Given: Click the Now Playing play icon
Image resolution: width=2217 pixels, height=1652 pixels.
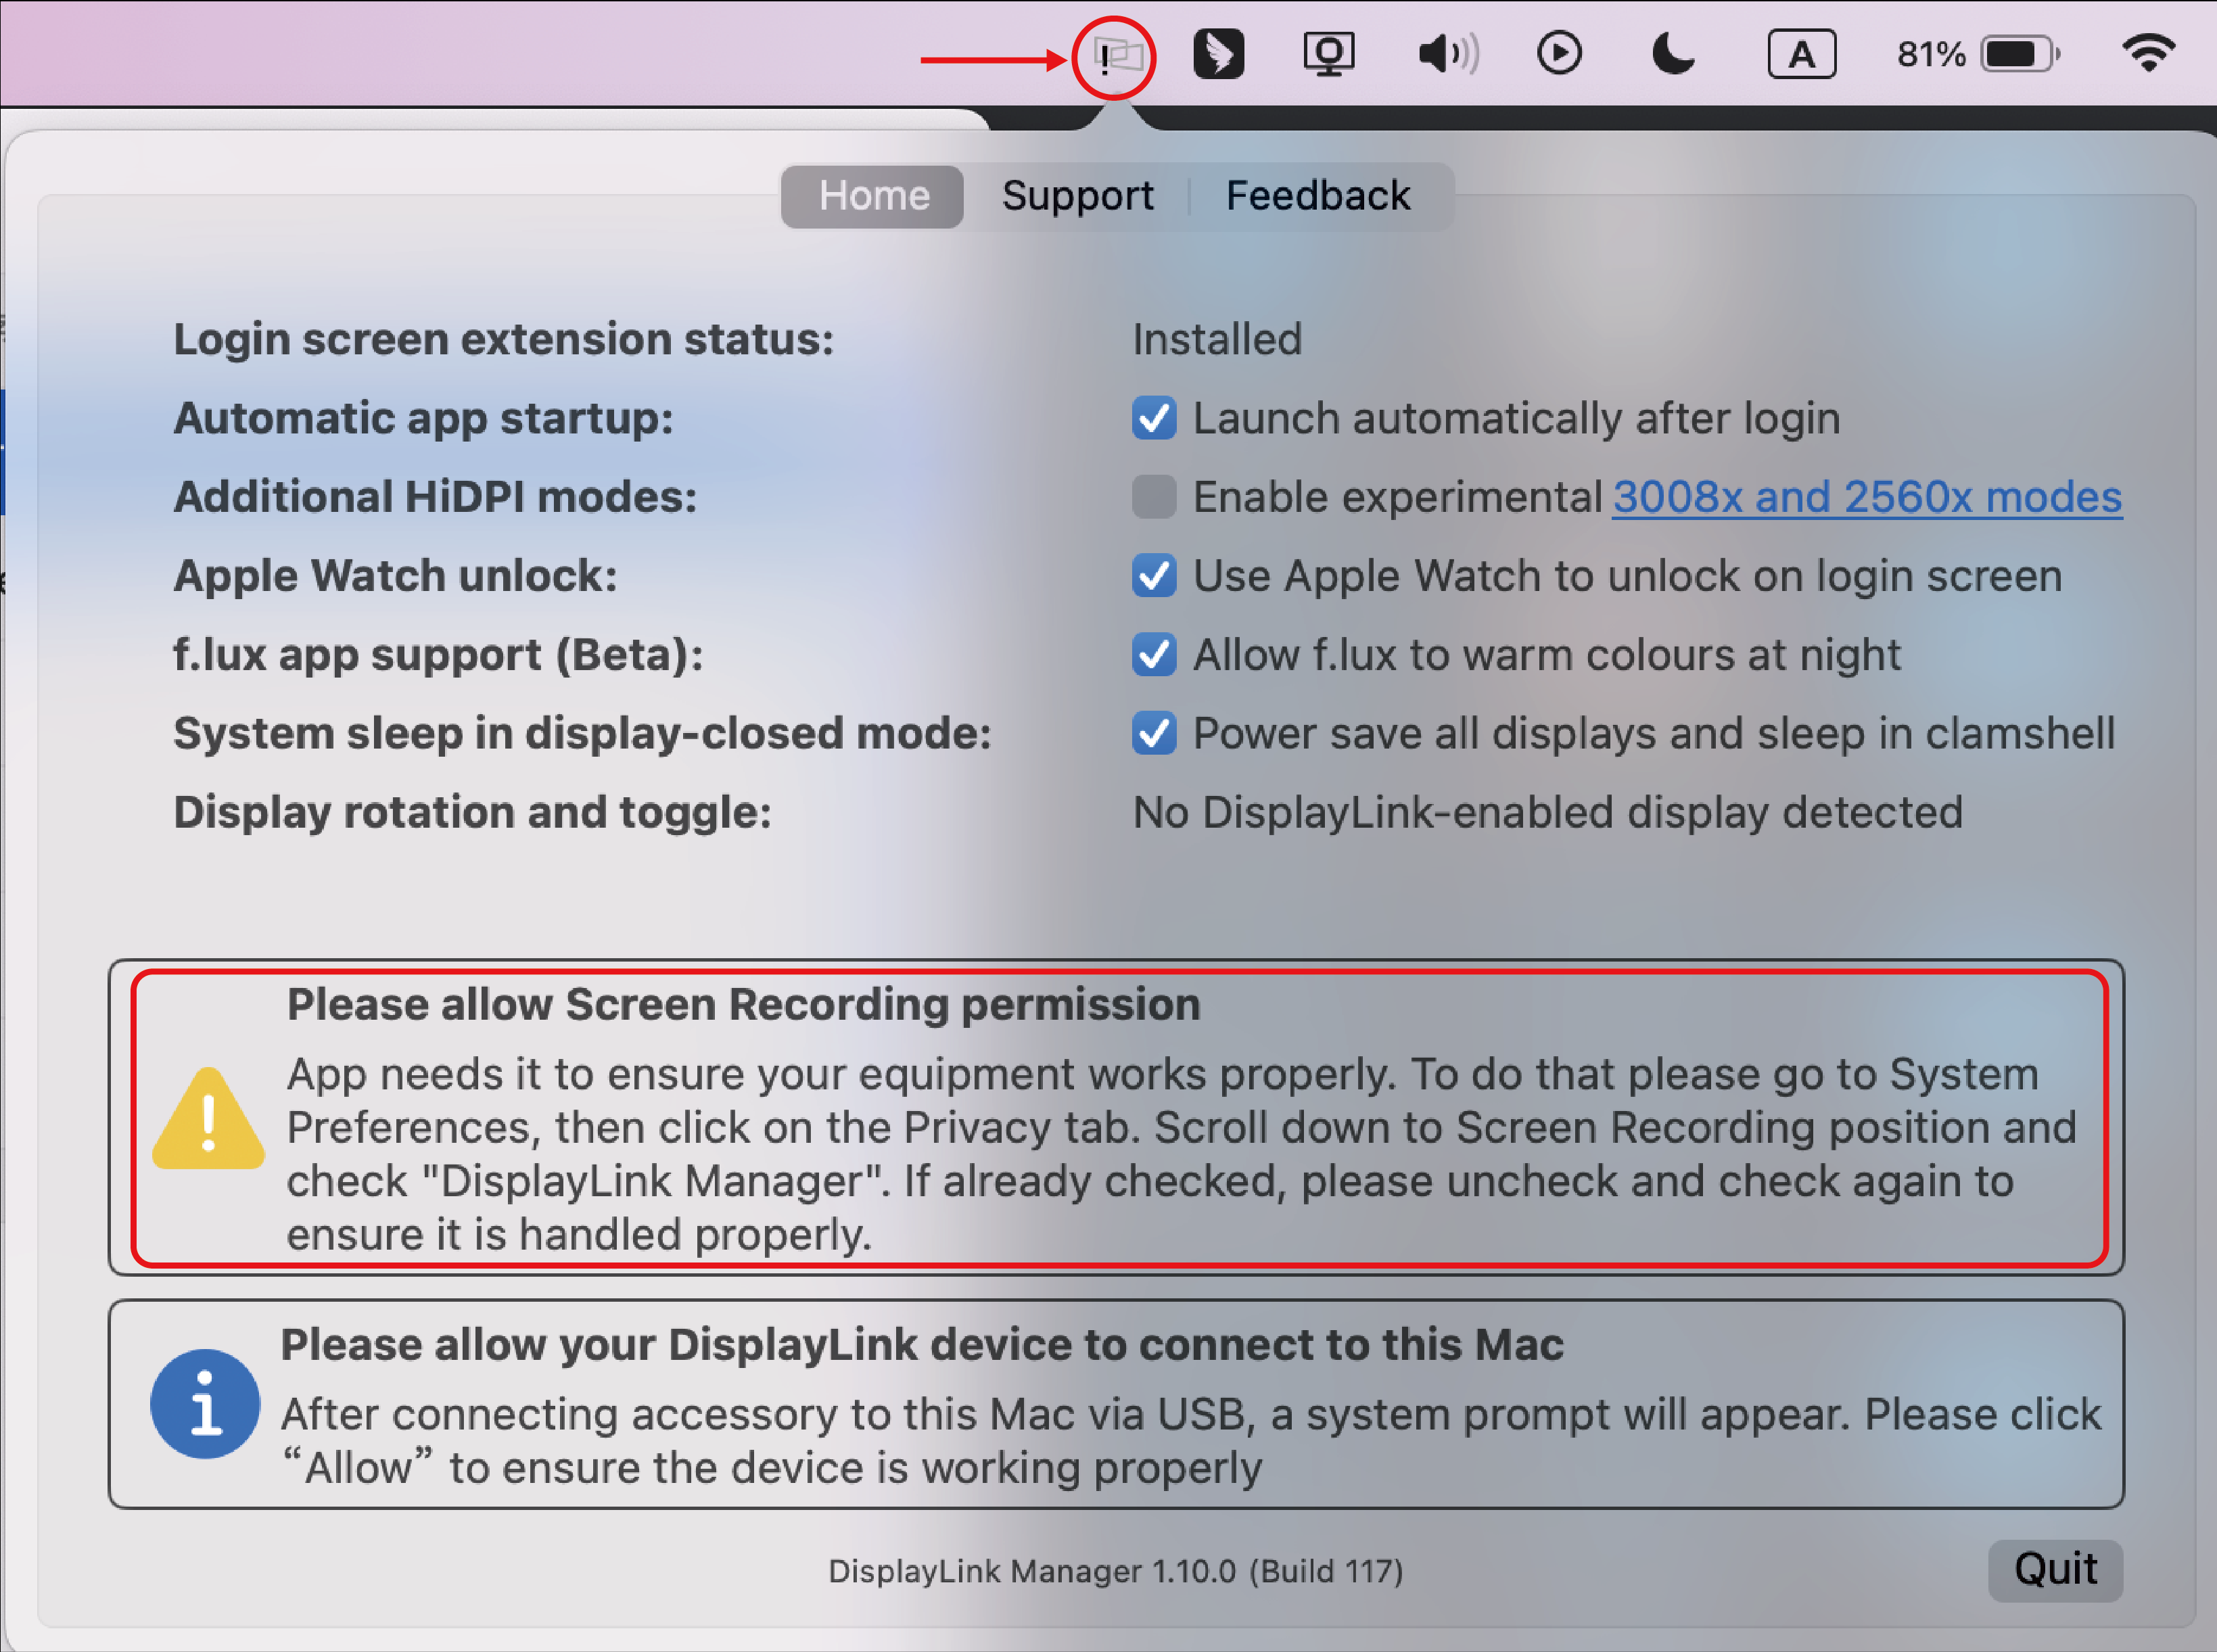Looking at the screenshot, I should click(1559, 54).
